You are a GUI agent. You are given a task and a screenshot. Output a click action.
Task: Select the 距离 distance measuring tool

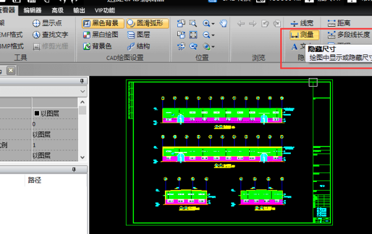[339, 23]
